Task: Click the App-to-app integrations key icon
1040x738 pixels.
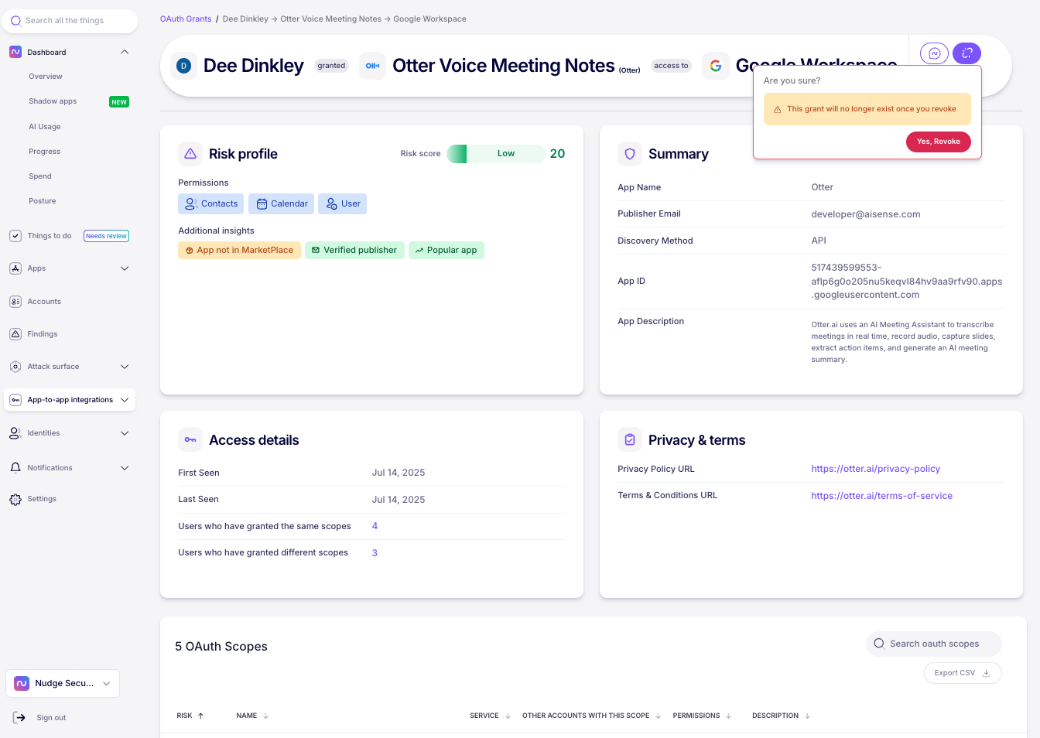Action: pos(15,400)
